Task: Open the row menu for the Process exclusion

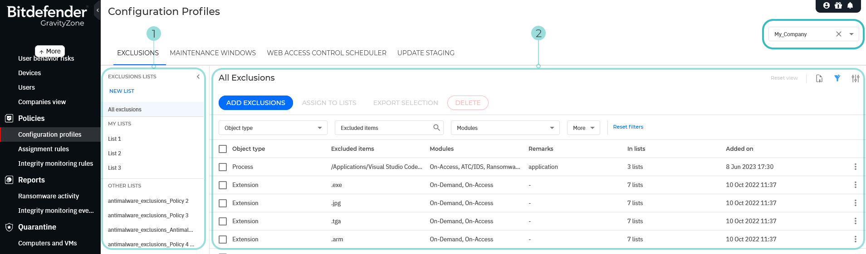Action: click(856, 167)
